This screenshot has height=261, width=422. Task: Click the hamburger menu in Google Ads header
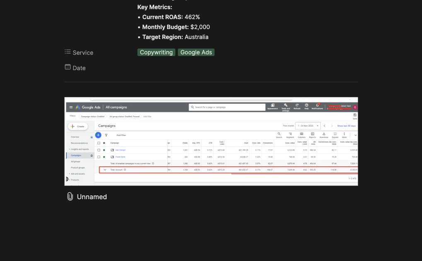[x=71, y=107]
